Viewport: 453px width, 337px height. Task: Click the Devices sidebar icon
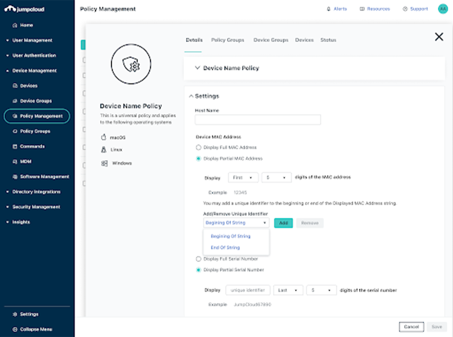coord(15,86)
